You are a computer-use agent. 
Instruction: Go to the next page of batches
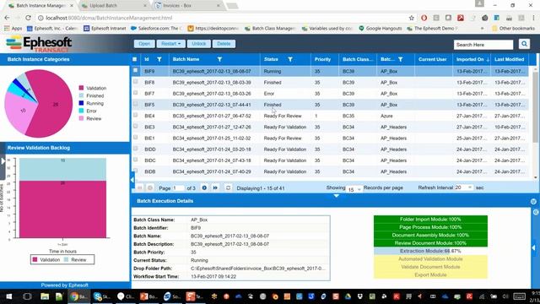(204, 187)
